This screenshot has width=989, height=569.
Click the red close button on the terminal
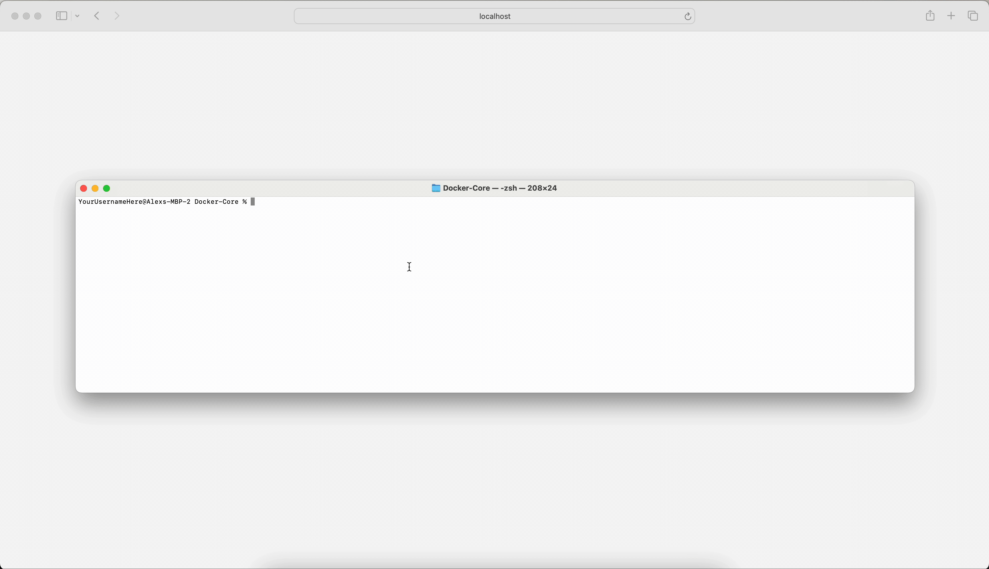[84, 188]
